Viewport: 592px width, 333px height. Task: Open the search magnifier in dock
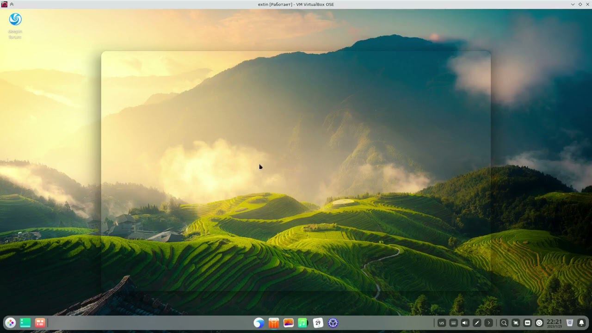click(x=504, y=323)
